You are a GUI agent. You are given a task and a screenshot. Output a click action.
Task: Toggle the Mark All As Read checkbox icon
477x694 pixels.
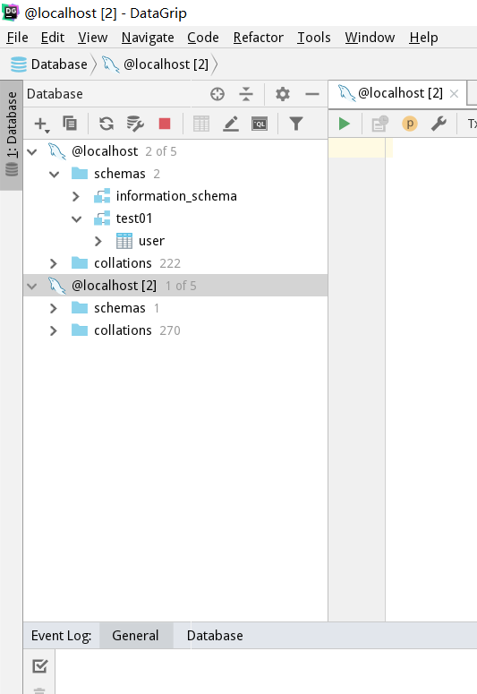[x=39, y=665]
